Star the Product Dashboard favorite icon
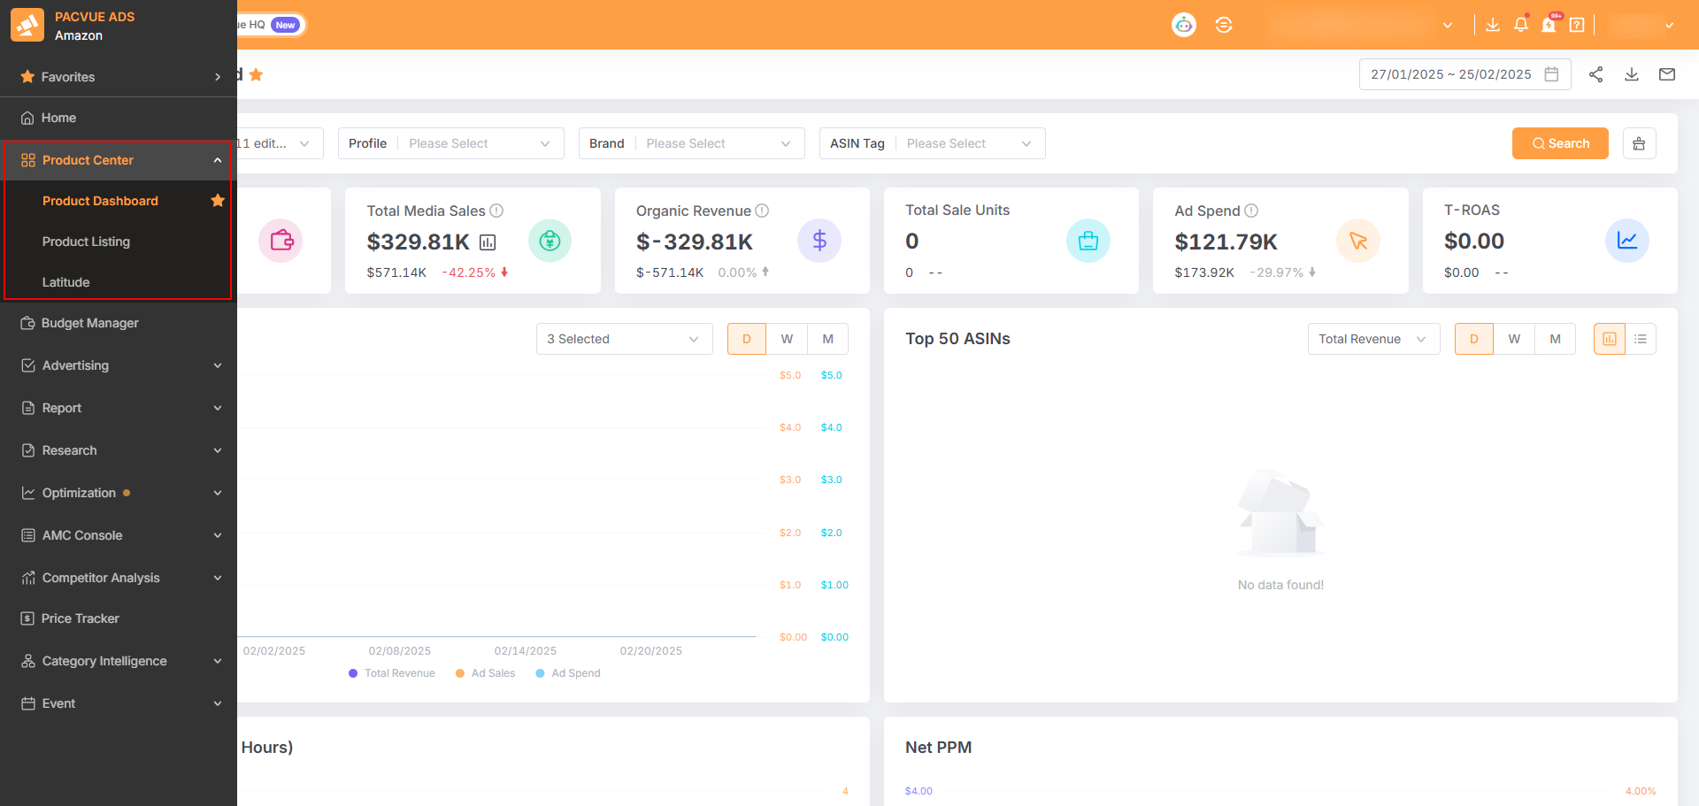 click(x=218, y=201)
